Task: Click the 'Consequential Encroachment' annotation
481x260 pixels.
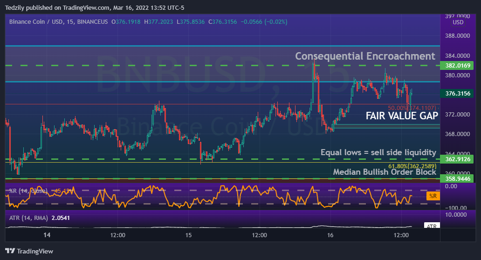Action: 365,56
